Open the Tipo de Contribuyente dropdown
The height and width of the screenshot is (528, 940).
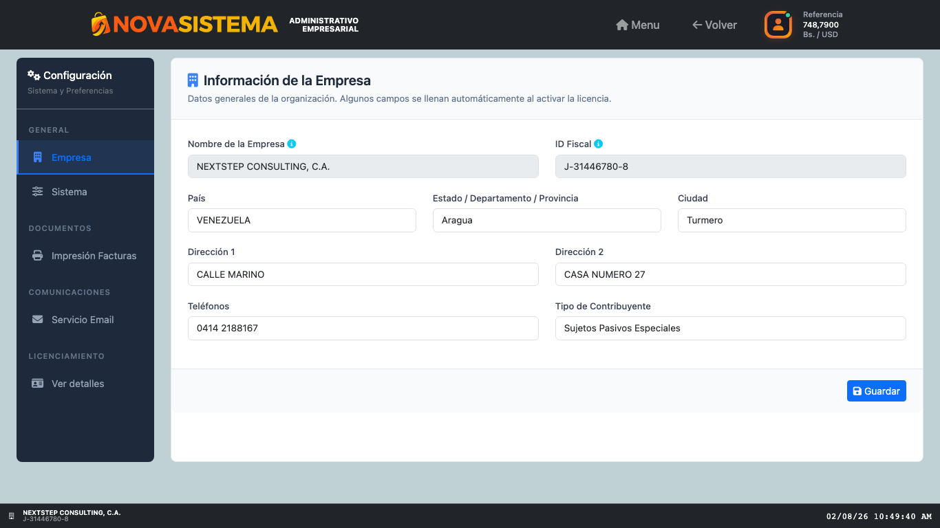[x=731, y=328]
